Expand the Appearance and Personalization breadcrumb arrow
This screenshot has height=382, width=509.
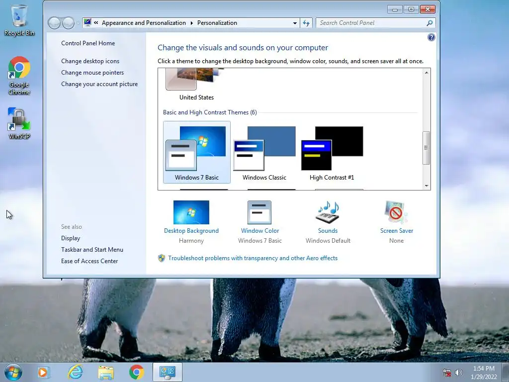pos(191,23)
